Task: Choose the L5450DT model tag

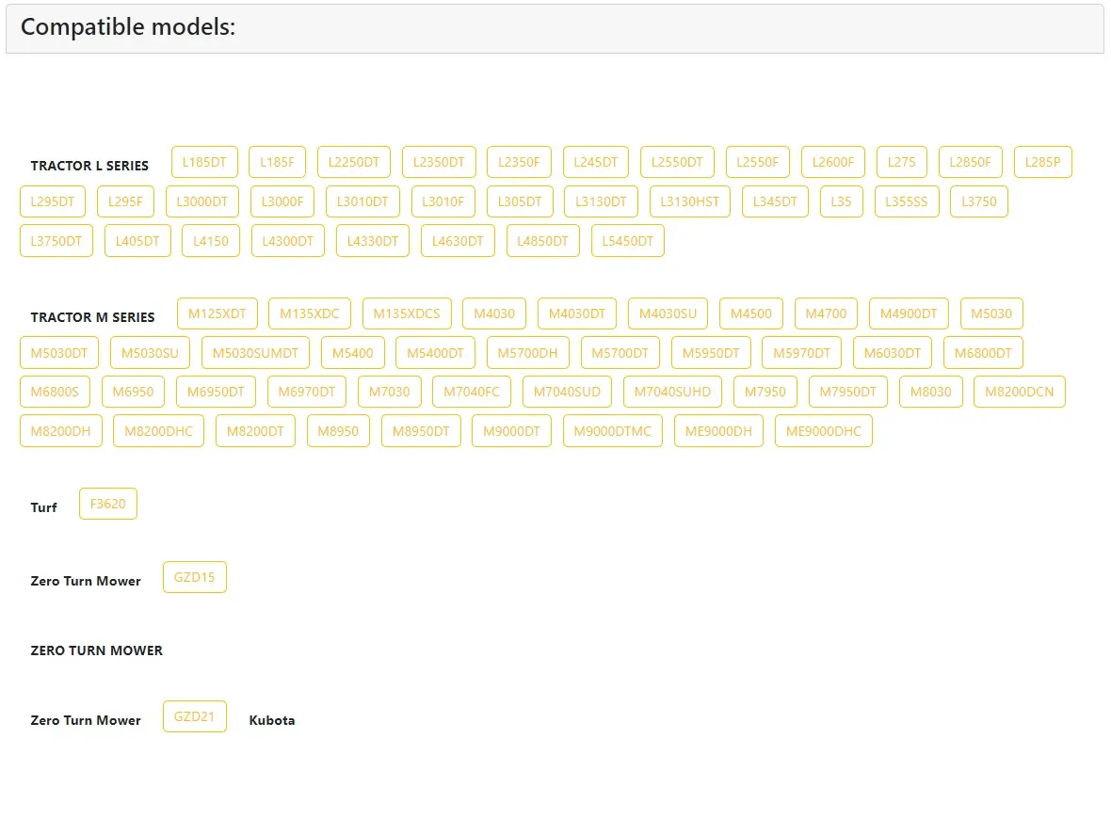Action: tap(627, 241)
